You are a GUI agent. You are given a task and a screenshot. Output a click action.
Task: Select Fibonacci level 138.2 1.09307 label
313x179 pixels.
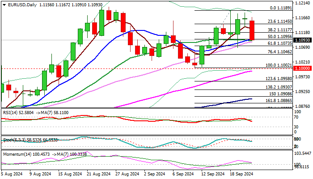pyautogui.click(x=279, y=87)
